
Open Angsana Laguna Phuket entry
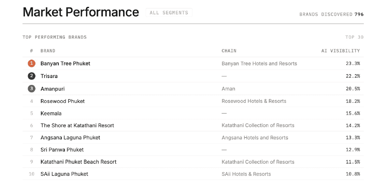tap(70, 138)
